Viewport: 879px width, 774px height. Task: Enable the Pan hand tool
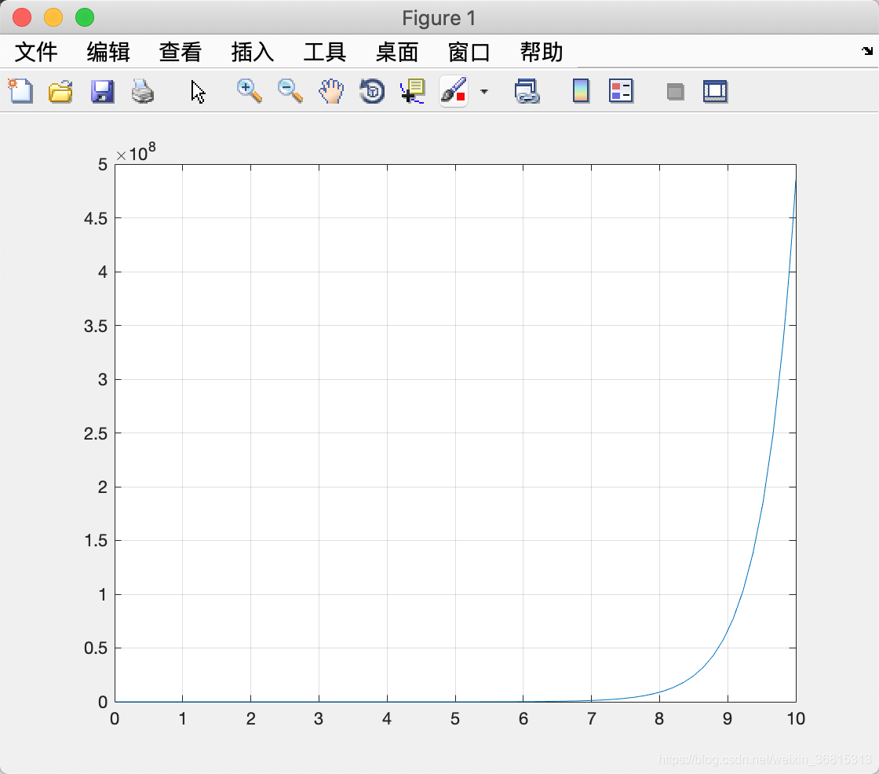(330, 91)
